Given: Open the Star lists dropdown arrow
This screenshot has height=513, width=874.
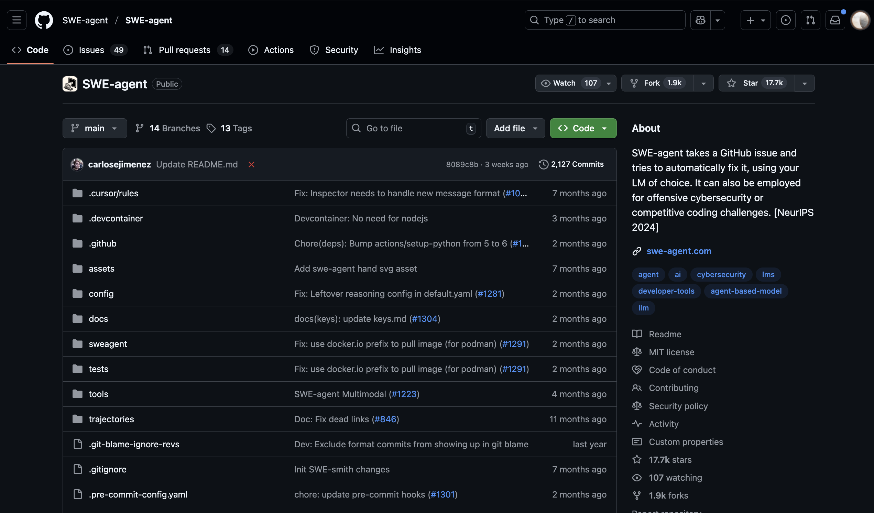Looking at the screenshot, I should tap(804, 83).
